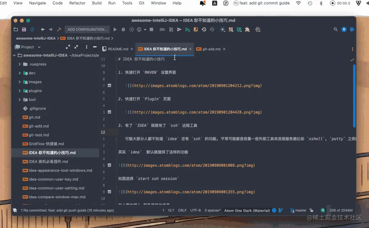The height and width of the screenshot is (228, 369).
Task: Expand the plugins folder
Action: (19, 91)
